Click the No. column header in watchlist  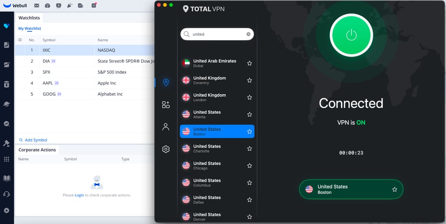(32, 40)
